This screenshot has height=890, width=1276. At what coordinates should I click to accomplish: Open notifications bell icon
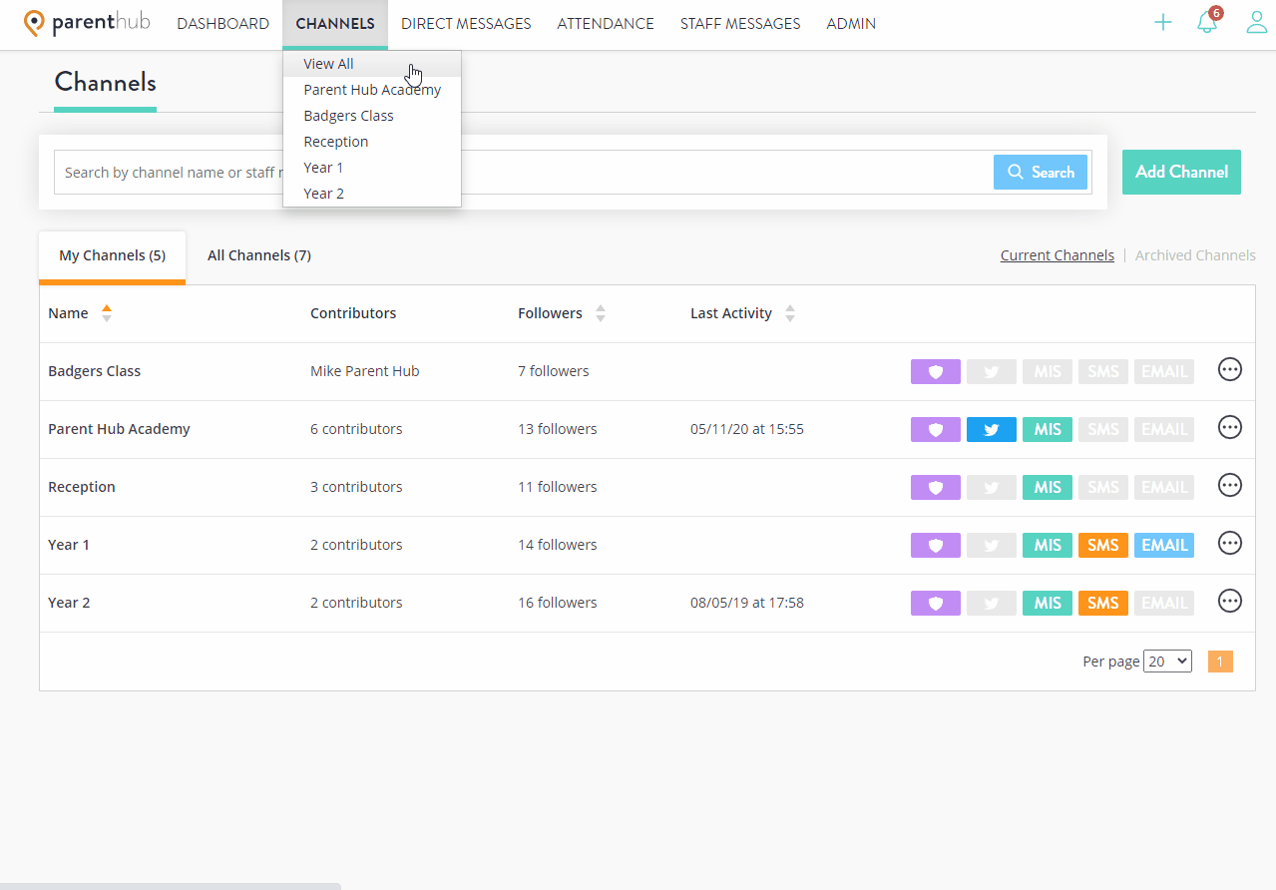coord(1208,22)
